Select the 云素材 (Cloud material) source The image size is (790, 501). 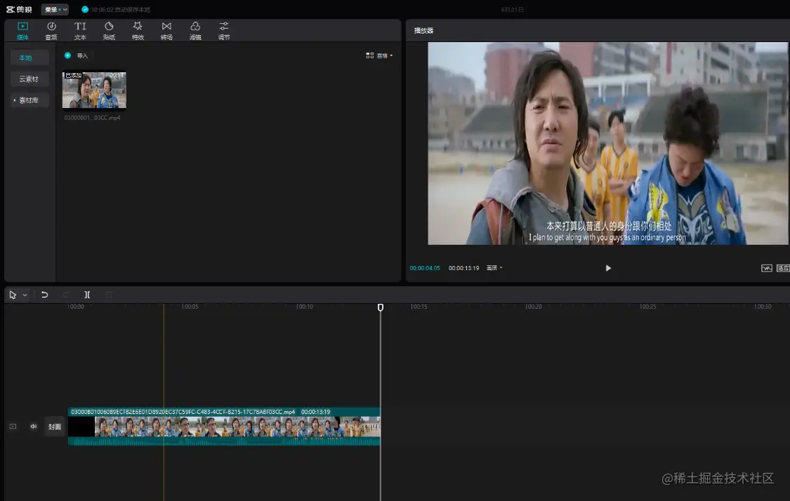[29, 79]
